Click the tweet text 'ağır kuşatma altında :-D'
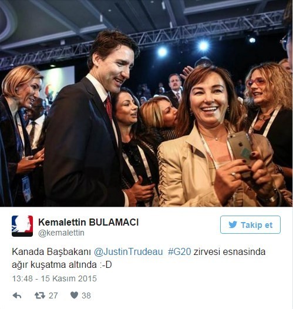 click(62, 265)
